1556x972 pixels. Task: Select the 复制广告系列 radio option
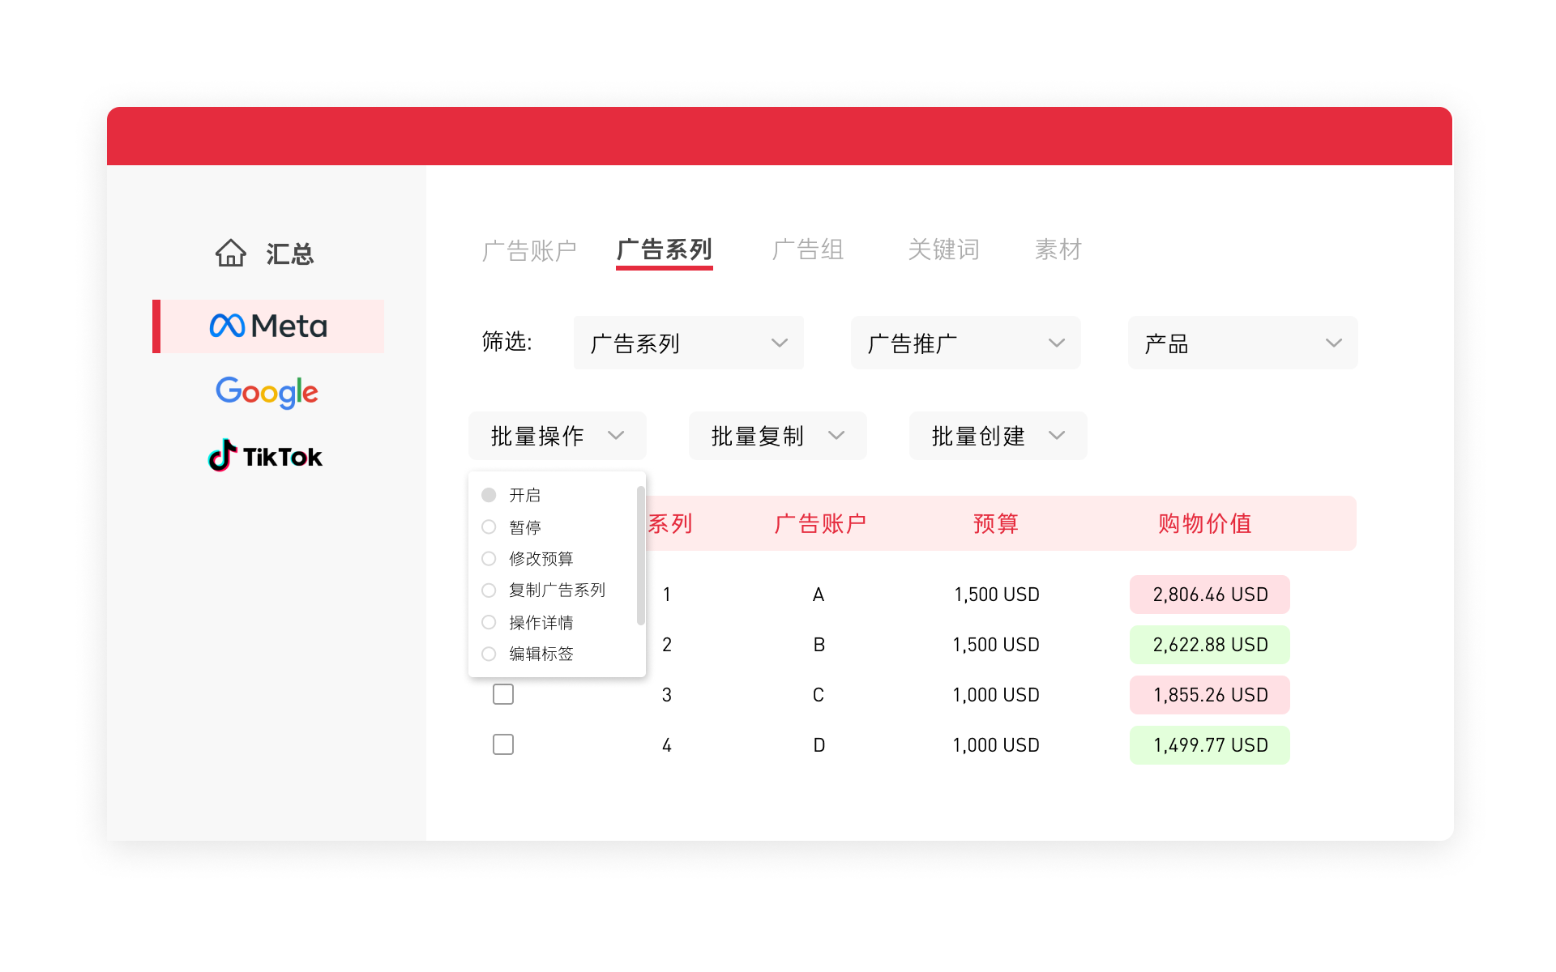[489, 590]
